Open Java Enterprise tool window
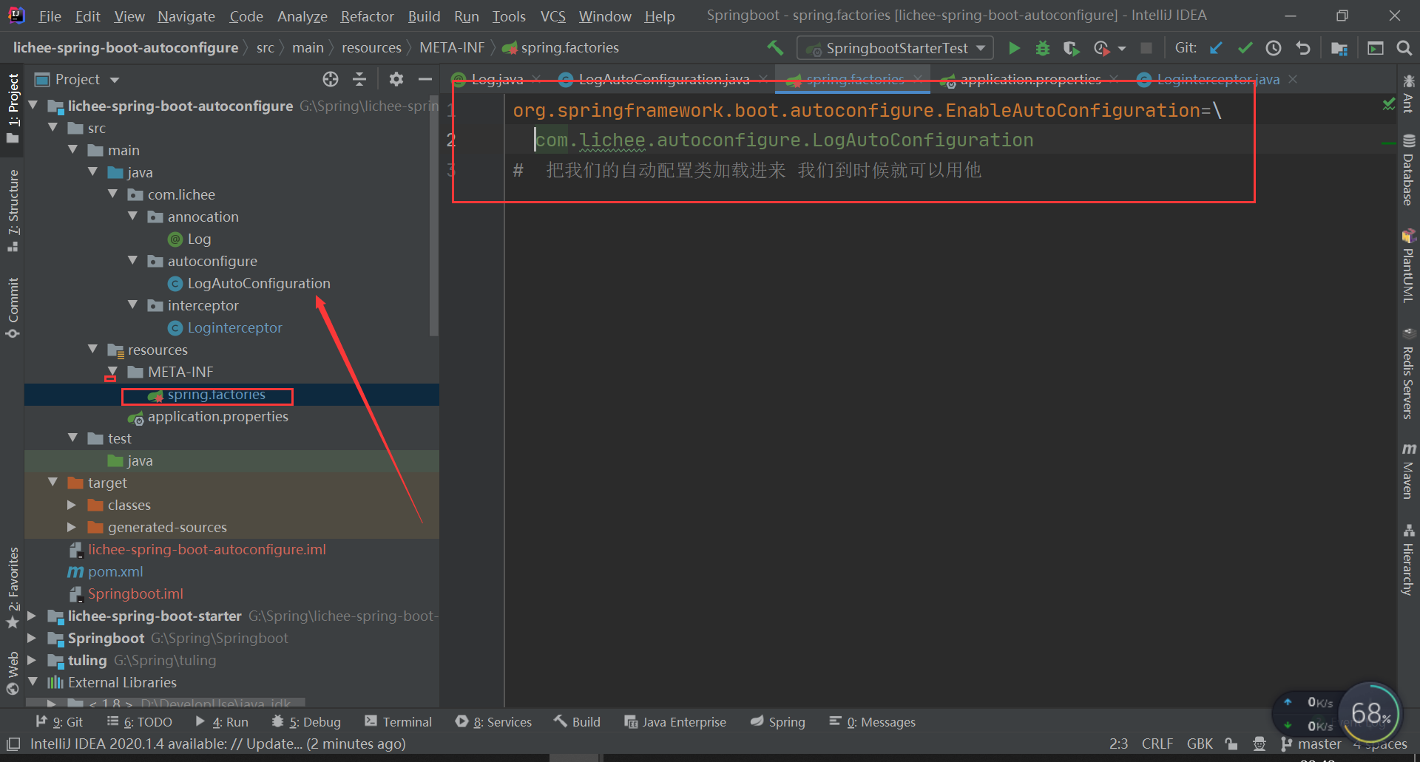Viewport: 1420px width, 762px height. tap(675, 722)
